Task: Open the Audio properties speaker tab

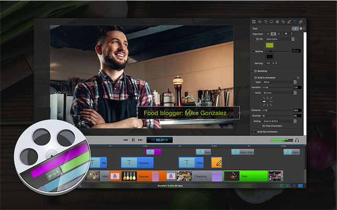Action: [x=259, y=21]
